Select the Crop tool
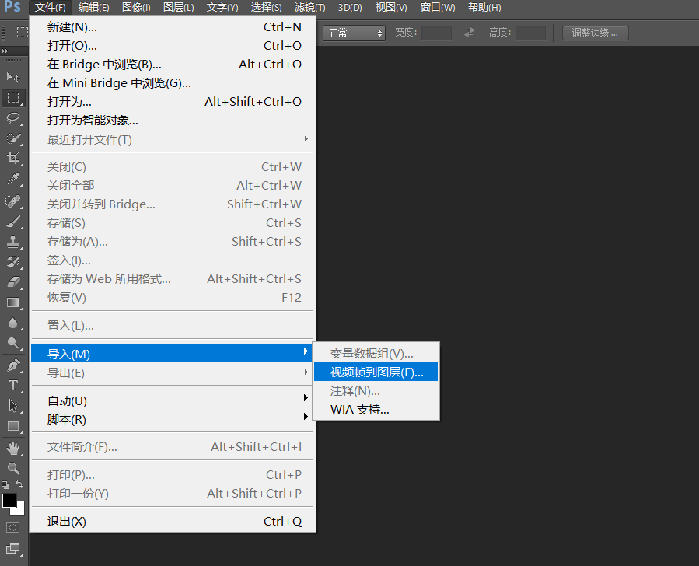This screenshot has height=566, width=699. click(x=13, y=159)
